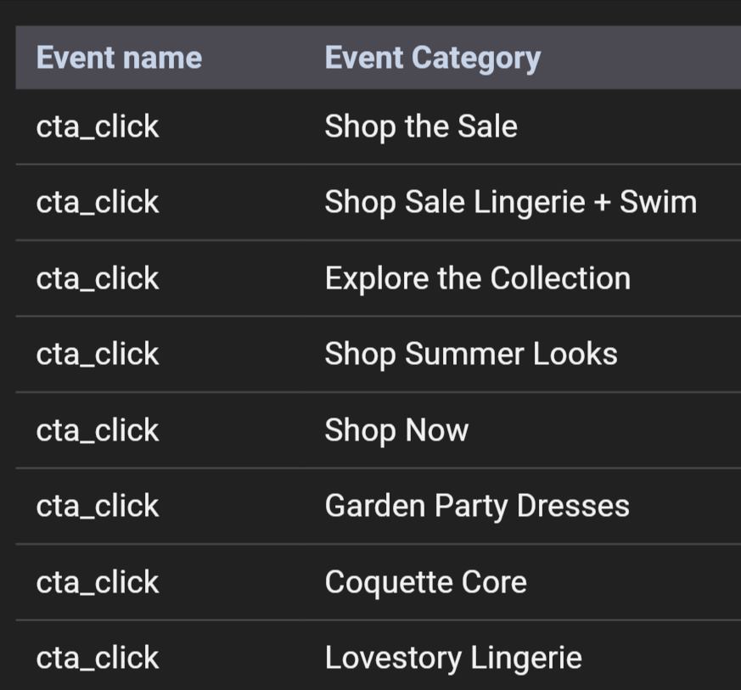The width and height of the screenshot is (741, 690).
Task: Click the Lovestory Lingerie cell
Action: (x=453, y=658)
